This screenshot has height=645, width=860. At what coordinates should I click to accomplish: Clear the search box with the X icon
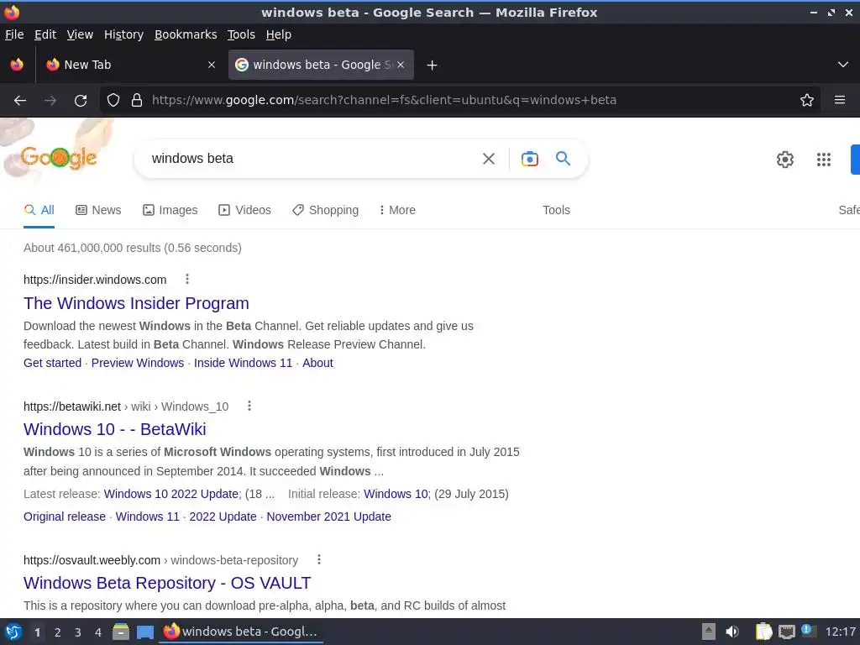pyautogui.click(x=489, y=159)
